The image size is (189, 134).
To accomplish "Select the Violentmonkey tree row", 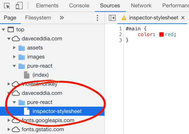I will tap(52, 84).
